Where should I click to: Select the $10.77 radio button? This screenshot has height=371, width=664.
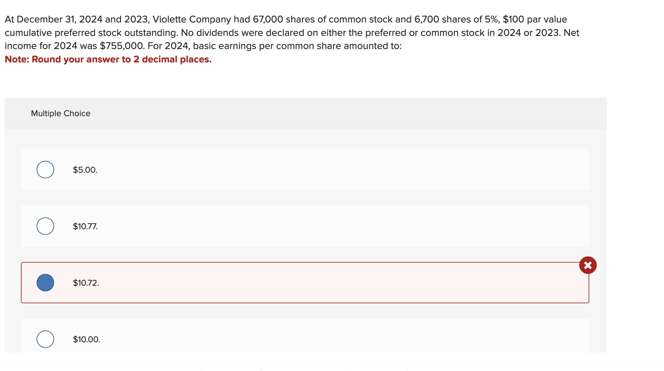click(x=45, y=226)
